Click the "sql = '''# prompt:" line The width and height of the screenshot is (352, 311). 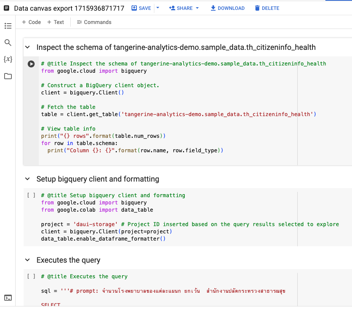tap(163, 291)
